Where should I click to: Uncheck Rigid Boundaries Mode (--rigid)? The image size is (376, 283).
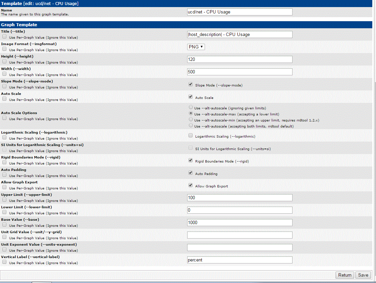(191, 160)
